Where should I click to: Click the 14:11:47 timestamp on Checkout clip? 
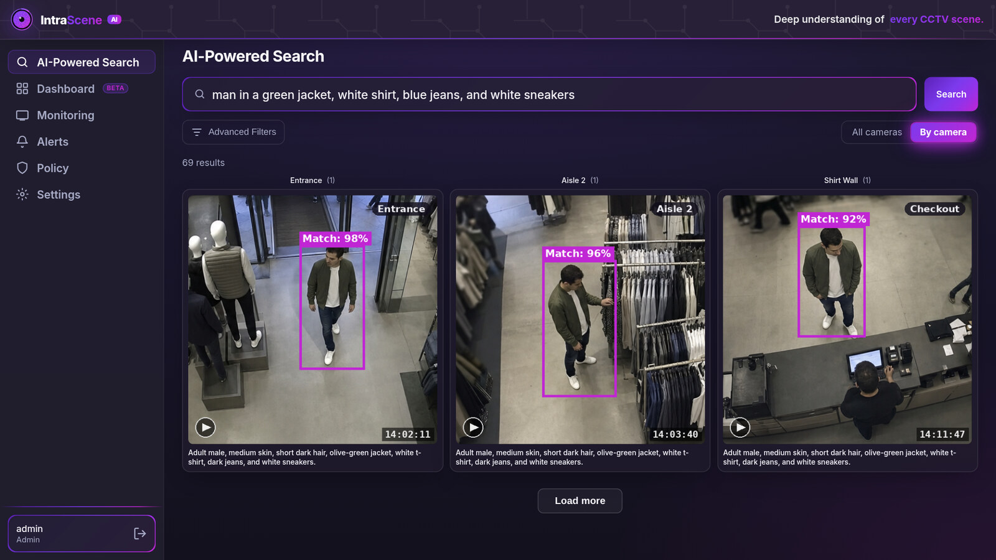point(942,434)
